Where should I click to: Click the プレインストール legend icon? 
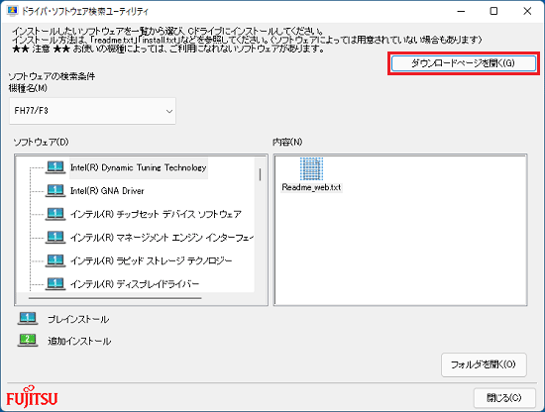(x=28, y=319)
